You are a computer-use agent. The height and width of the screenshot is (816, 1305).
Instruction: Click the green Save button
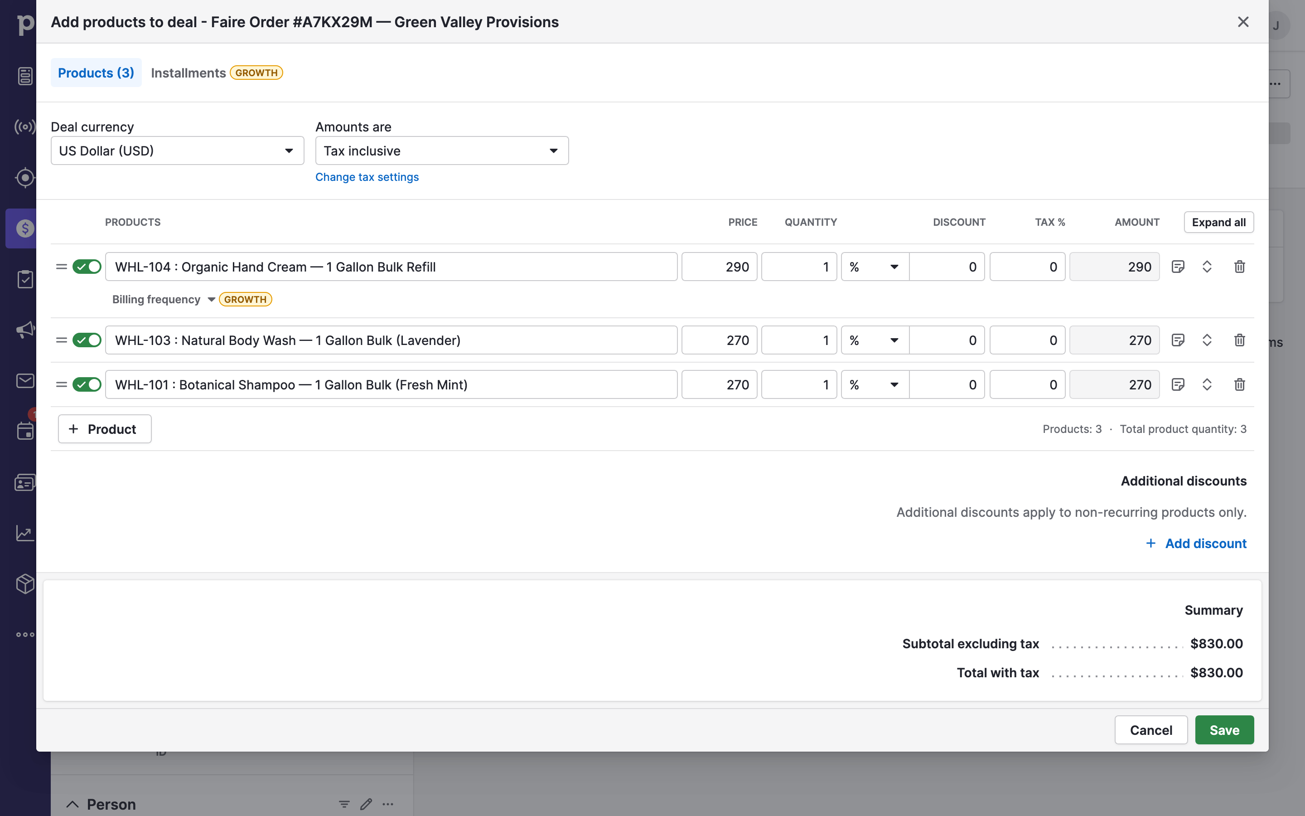(x=1224, y=730)
